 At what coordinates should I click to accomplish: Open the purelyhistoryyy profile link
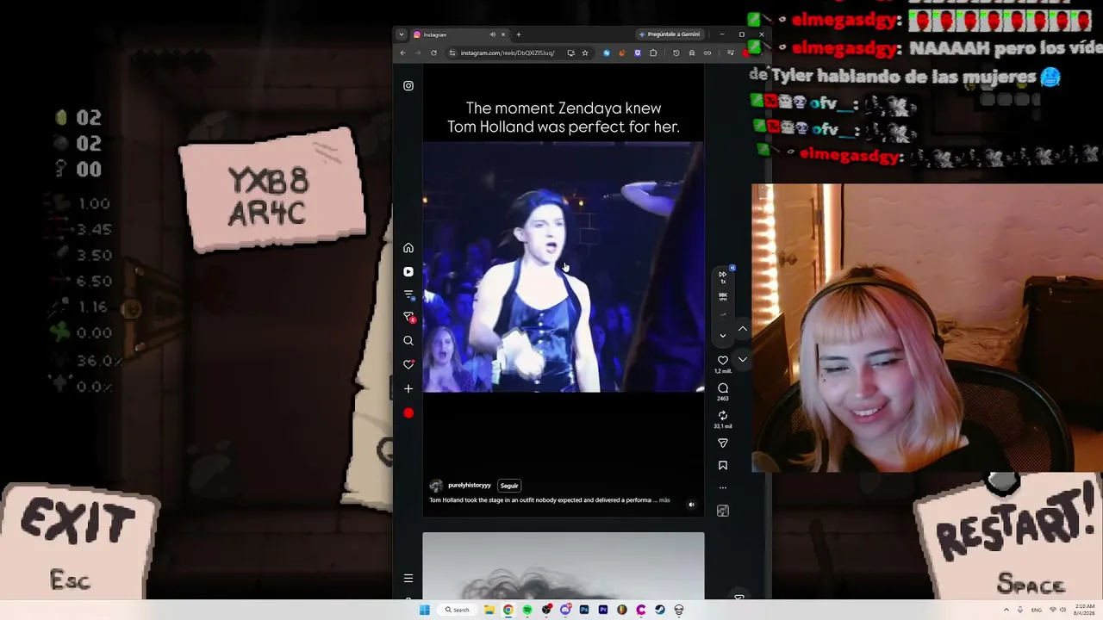pyautogui.click(x=470, y=486)
